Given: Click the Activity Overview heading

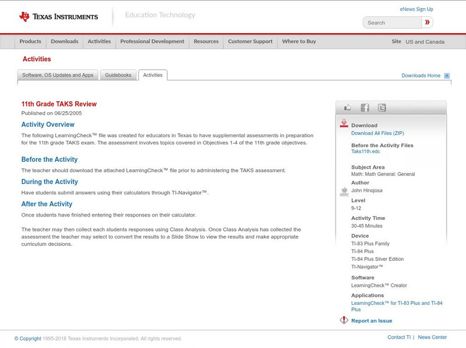Looking at the screenshot, I should pyautogui.click(x=48, y=125).
